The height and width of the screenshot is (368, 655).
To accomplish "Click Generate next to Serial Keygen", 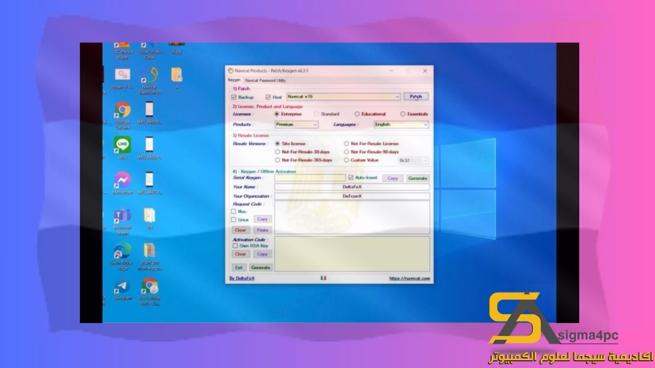I will pos(418,178).
